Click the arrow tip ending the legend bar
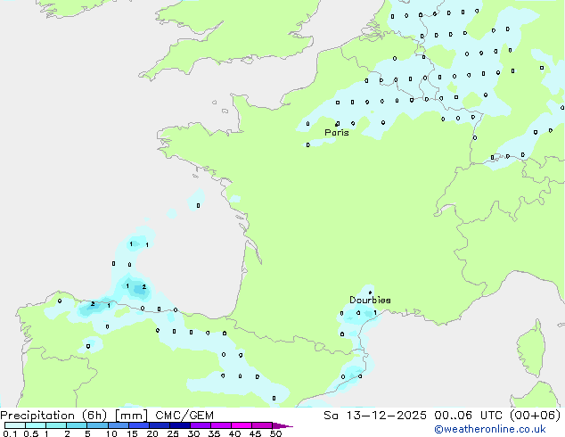Image resolution: width=565 pixels, height=437 pixels. [x=290, y=426]
